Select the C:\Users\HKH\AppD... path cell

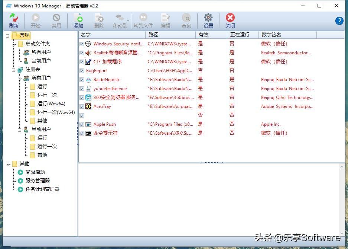click(170, 71)
